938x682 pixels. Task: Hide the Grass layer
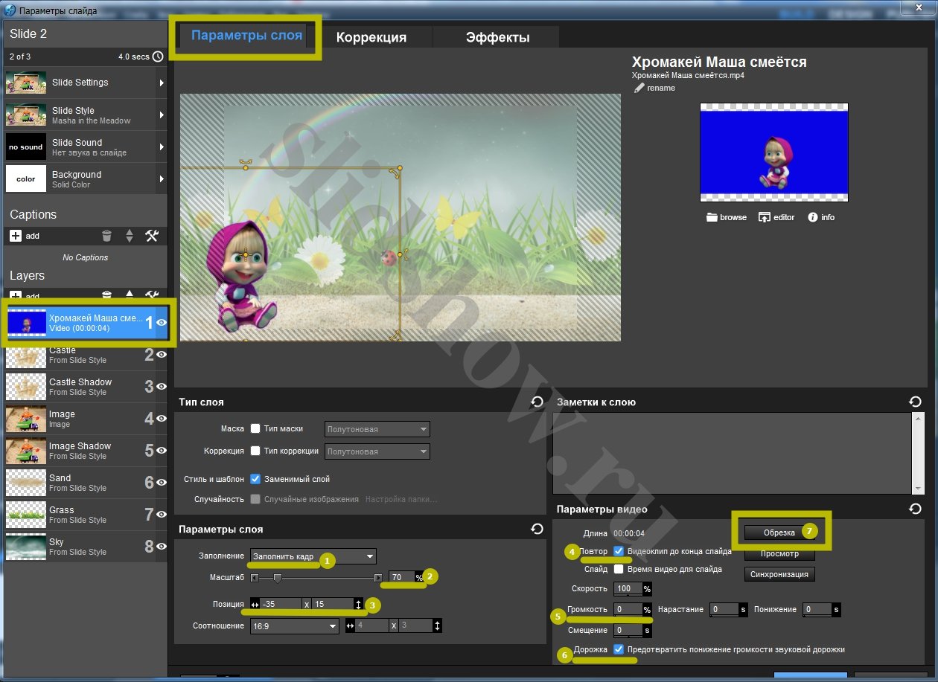click(x=162, y=515)
